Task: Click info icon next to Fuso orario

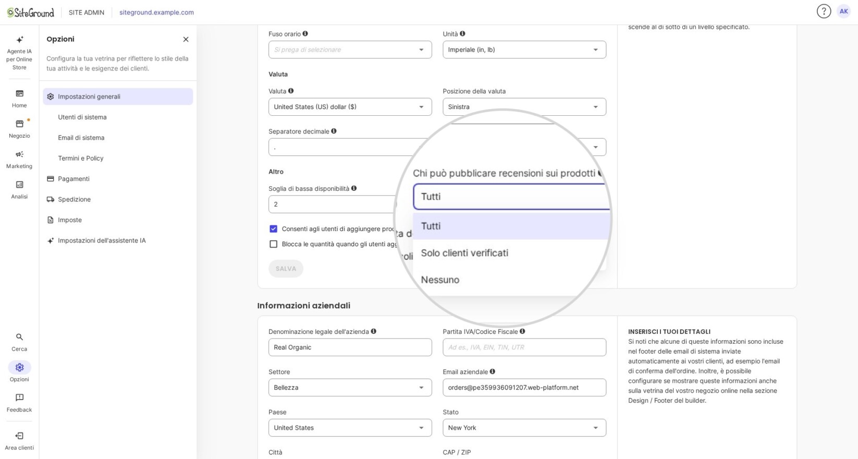Action: [x=305, y=33]
